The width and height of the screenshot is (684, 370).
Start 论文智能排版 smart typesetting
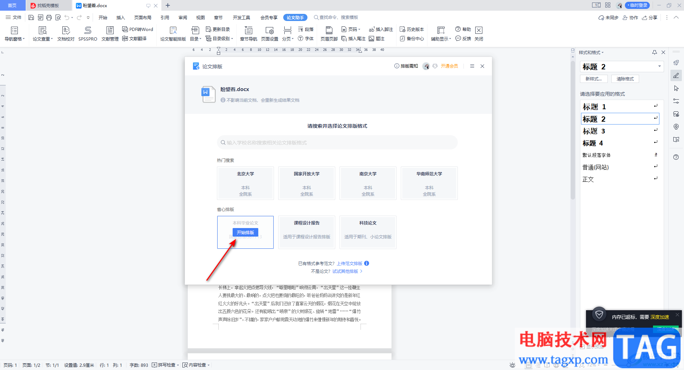pyautogui.click(x=173, y=34)
